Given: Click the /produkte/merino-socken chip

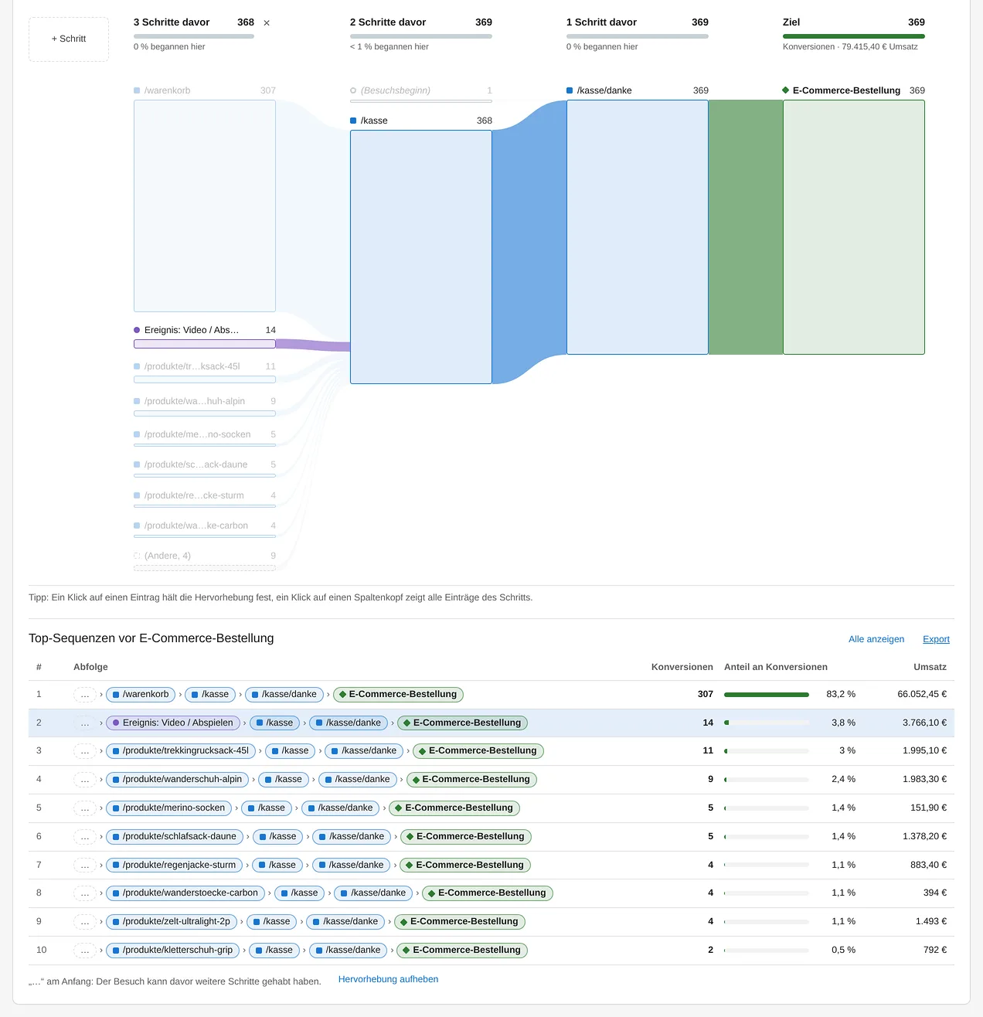Looking at the screenshot, I should (x=169, y=808).
